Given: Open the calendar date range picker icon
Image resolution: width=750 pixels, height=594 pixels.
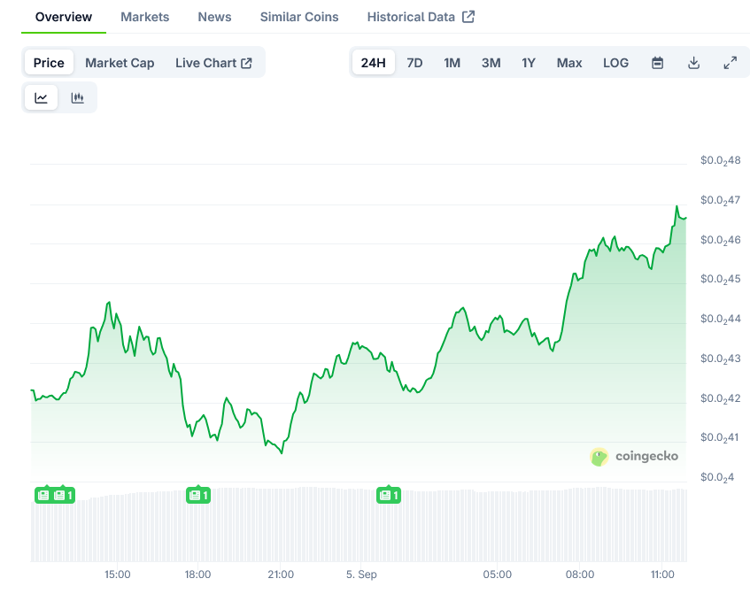Looking at the screenshot, I should [x=656, y=63].
